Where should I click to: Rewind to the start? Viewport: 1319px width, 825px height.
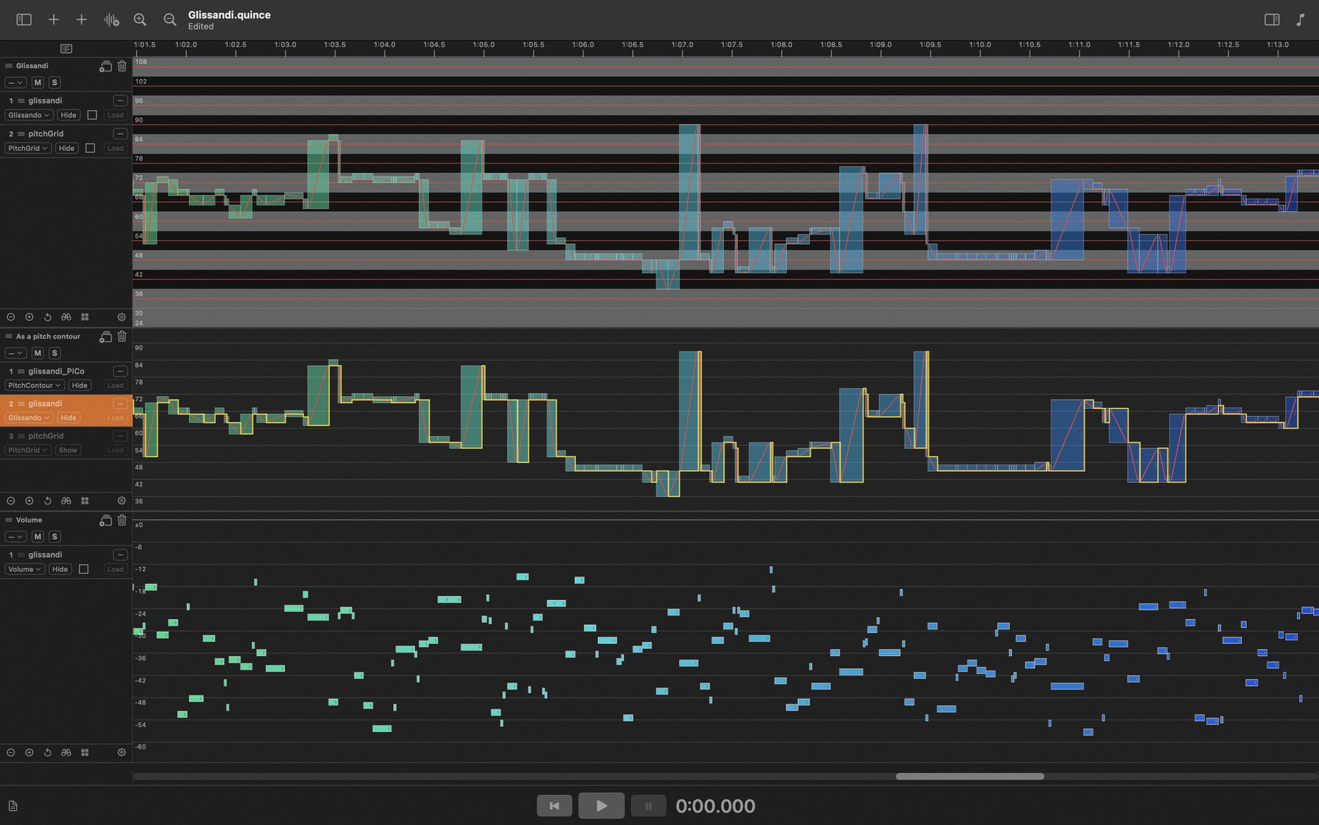coord(554,806)
